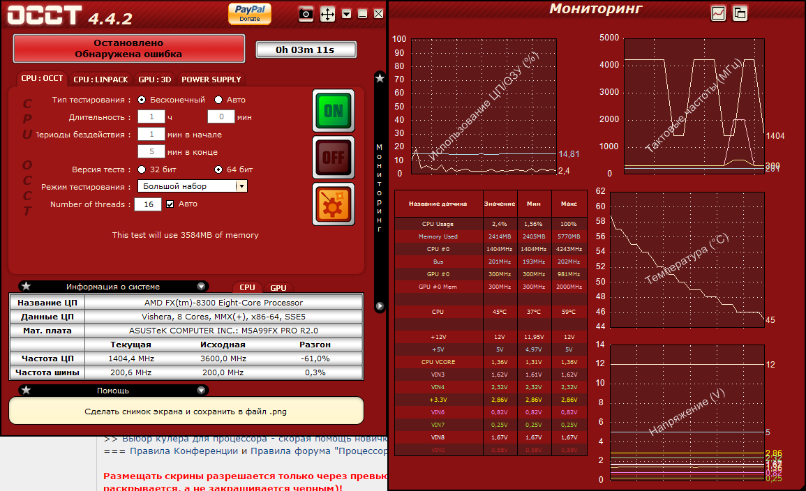Click the idle minutes at end field
The image size is (806, 491).
point(151,151)
